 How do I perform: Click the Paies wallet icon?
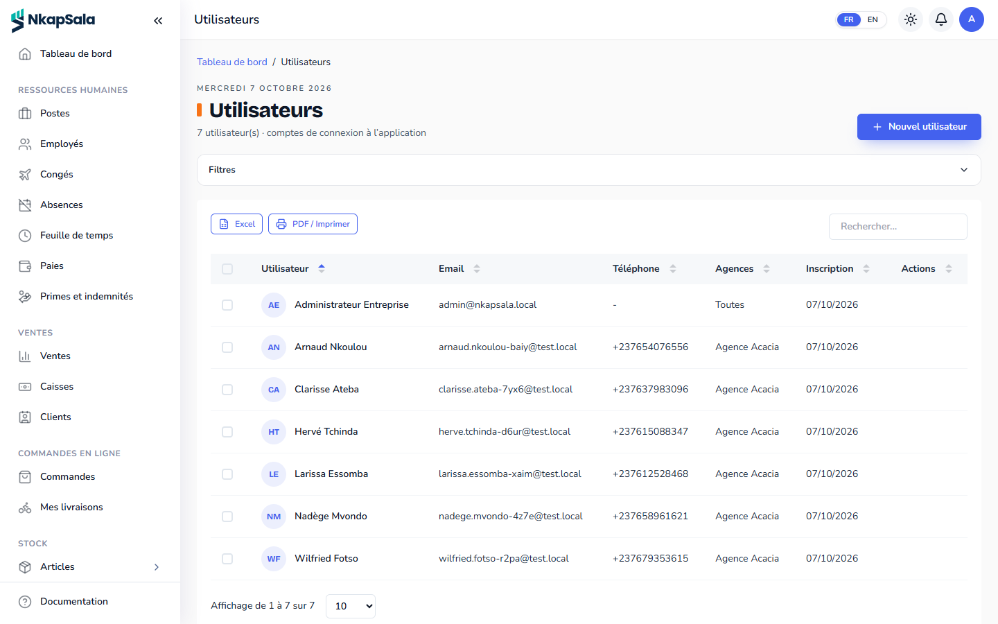tap(25, 266)
